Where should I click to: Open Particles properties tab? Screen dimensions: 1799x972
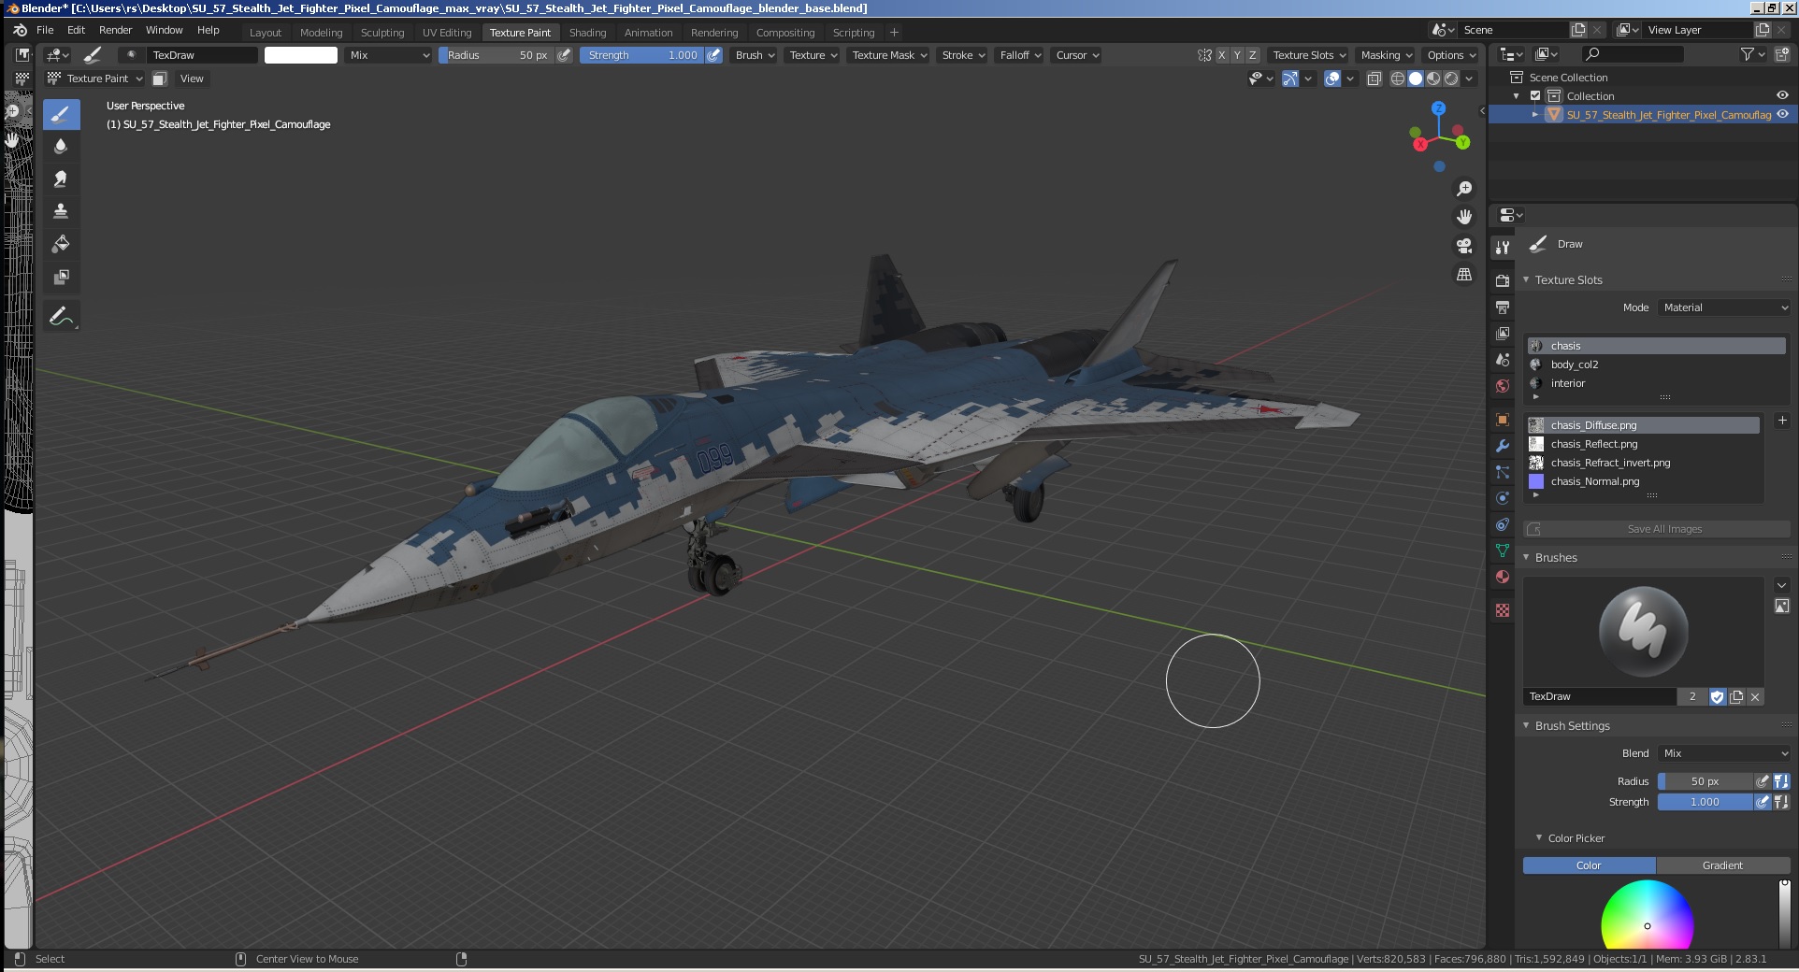(1503, 472)
